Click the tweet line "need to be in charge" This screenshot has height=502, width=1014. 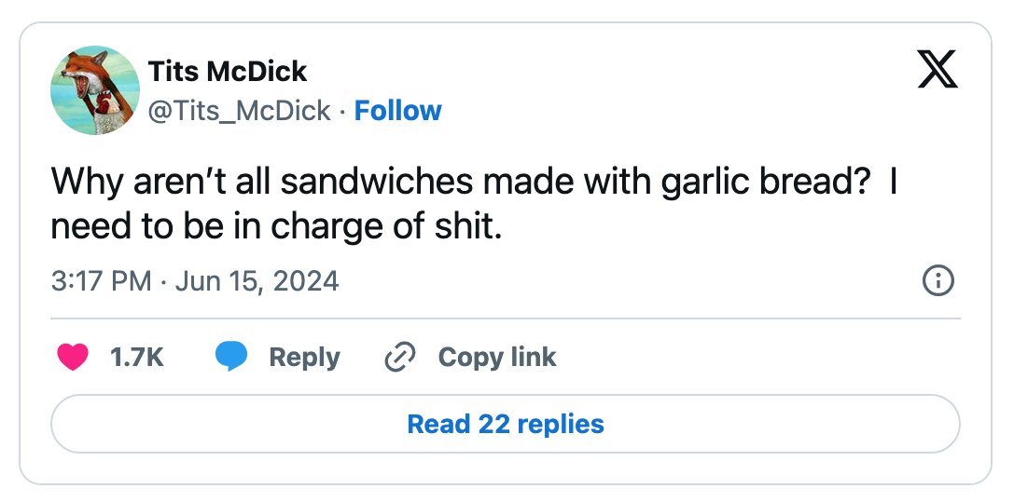(x=276, y=226)
